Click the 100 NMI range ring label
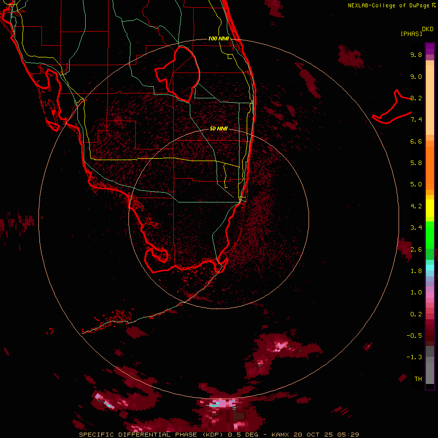This screenshot has height=438, width=438. coord(219,38)
